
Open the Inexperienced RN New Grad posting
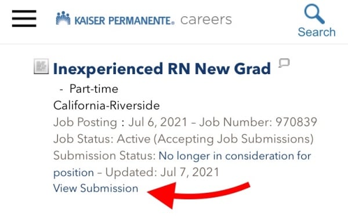(162, 69)
